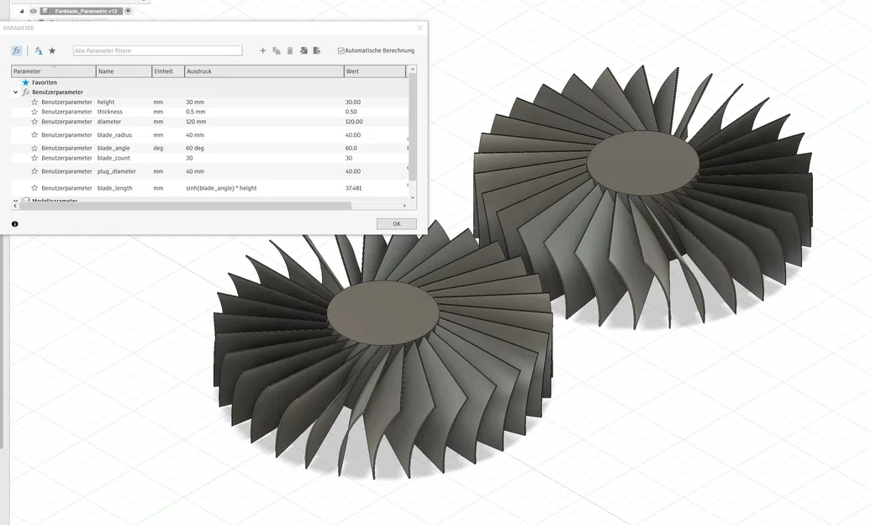
Task: Hide Fanblade_Parametric v12 using the eye toggle
Action: 34,11
